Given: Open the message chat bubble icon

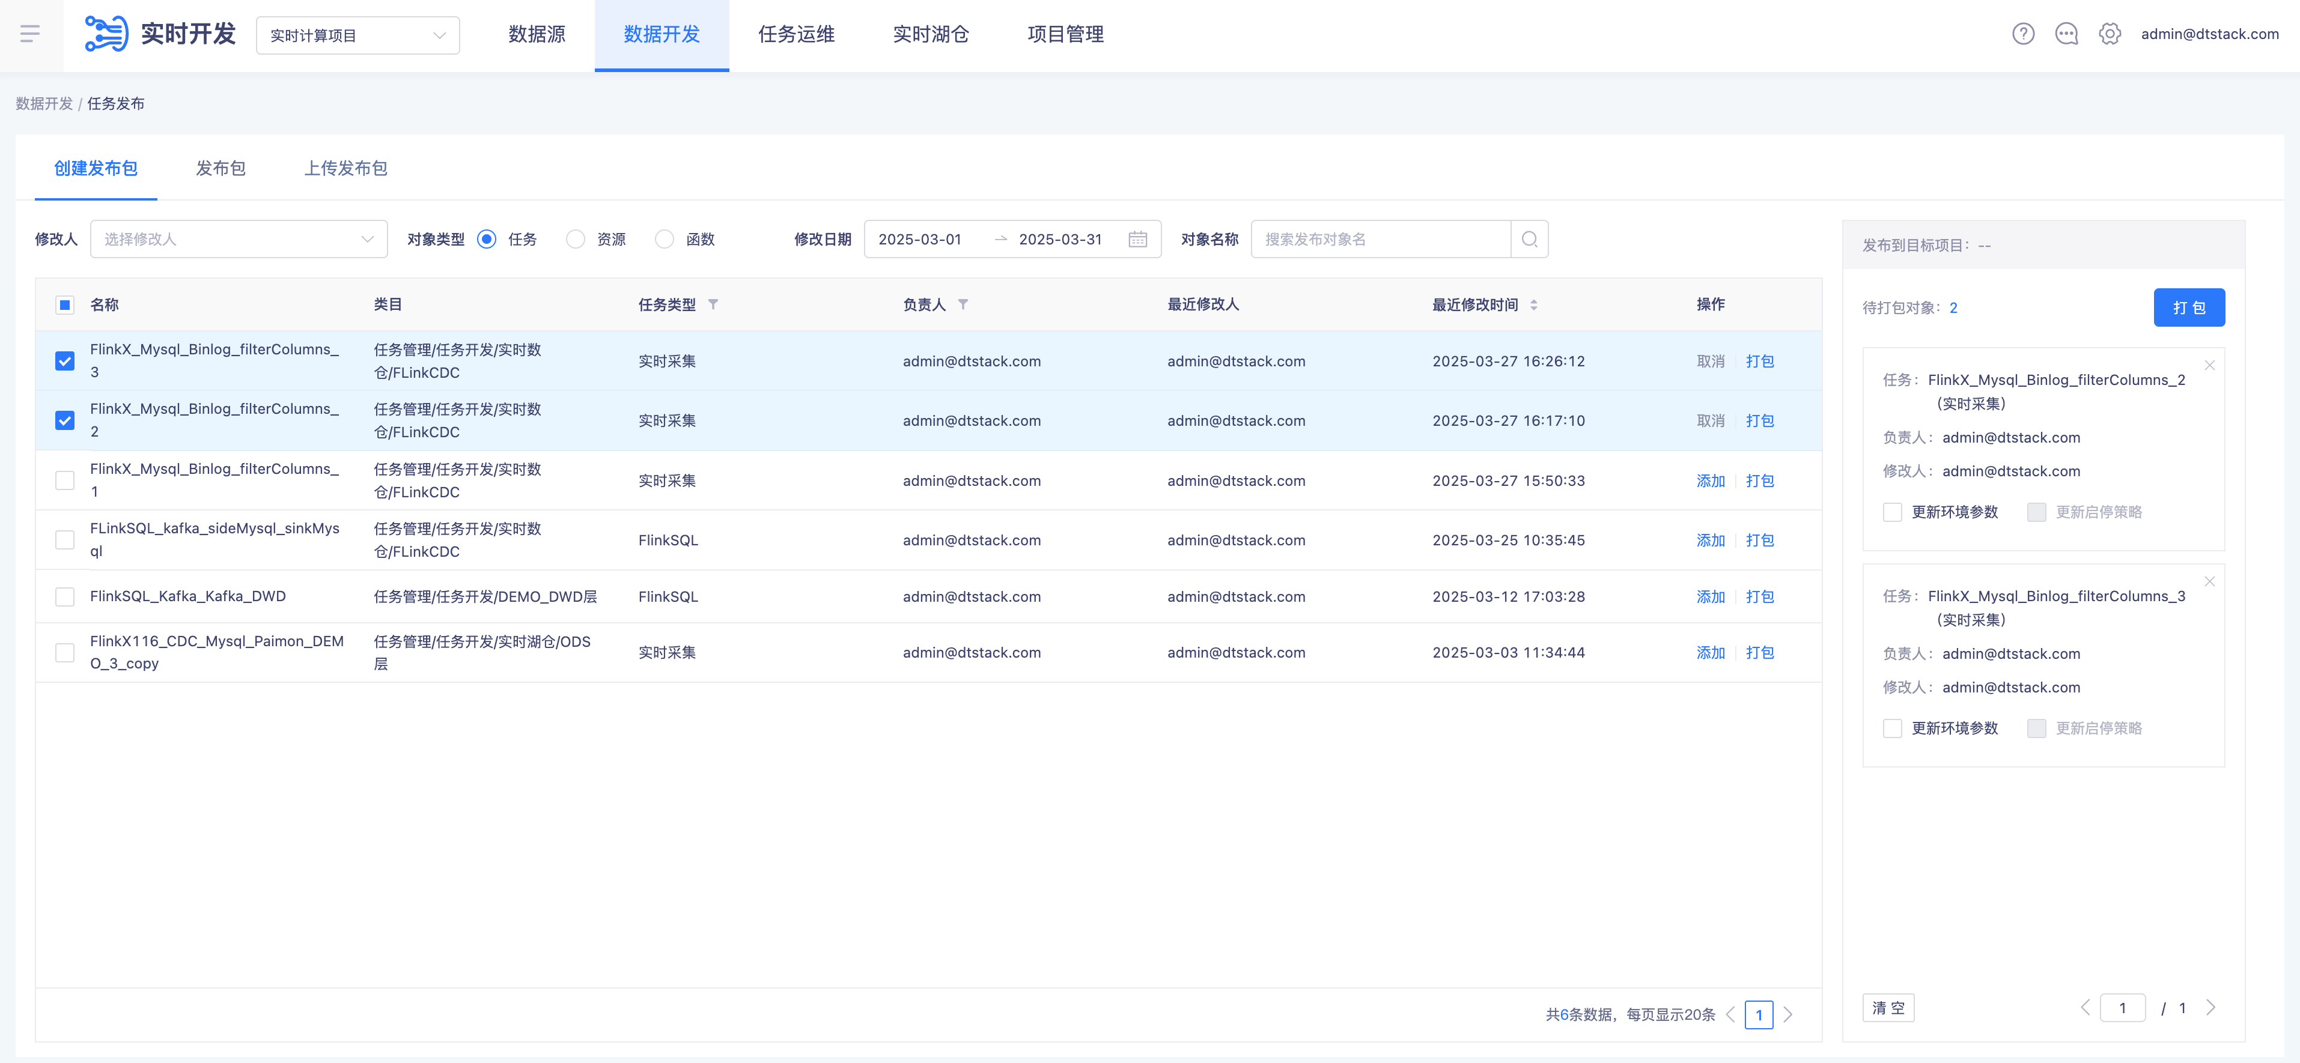Looking at the screenshot, I should [2066, 34].
